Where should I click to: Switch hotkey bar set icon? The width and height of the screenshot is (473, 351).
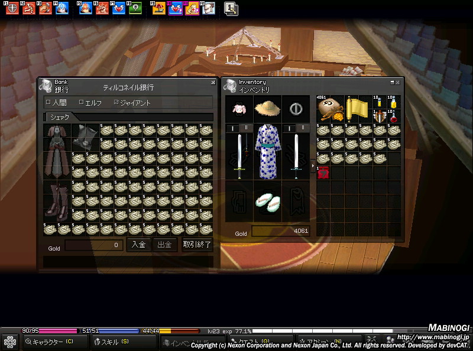pyautogui.click(x=231, y=8)
